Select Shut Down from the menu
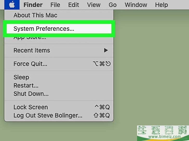 (x=31, y=94)
